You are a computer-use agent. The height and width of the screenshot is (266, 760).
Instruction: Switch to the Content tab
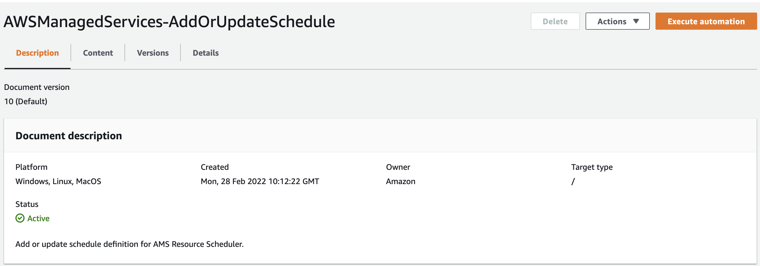(x=98, y=53)
